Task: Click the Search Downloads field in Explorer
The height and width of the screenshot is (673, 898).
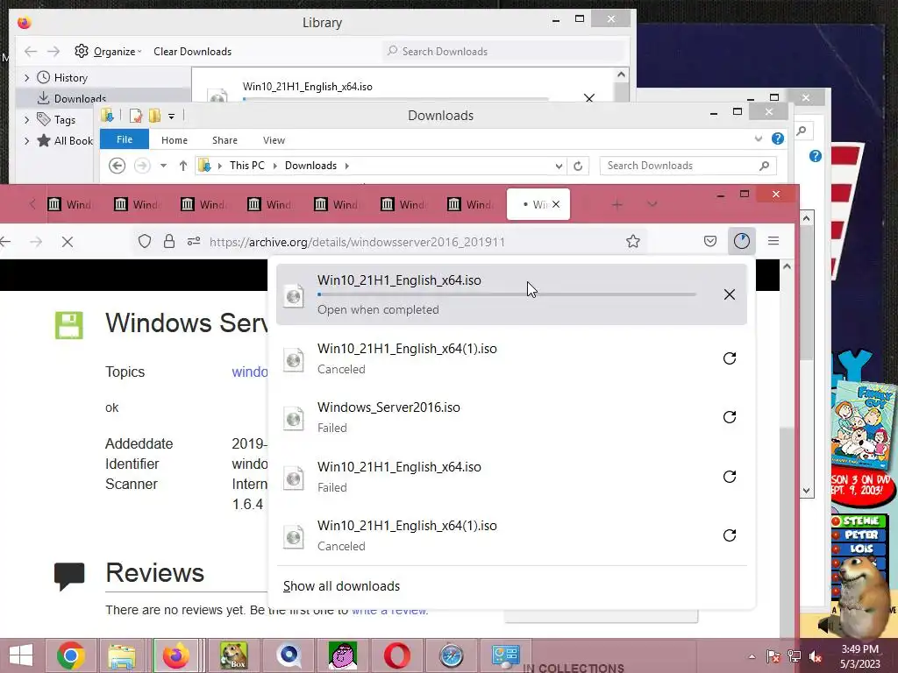Action: [688, 166]
